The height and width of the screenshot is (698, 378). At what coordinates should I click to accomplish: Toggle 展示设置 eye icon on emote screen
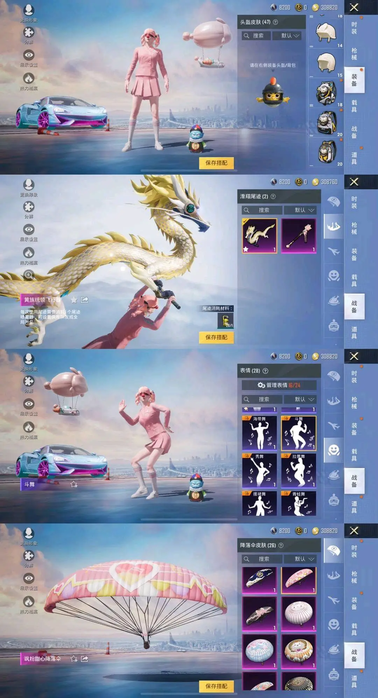click(x=29, y=404)
